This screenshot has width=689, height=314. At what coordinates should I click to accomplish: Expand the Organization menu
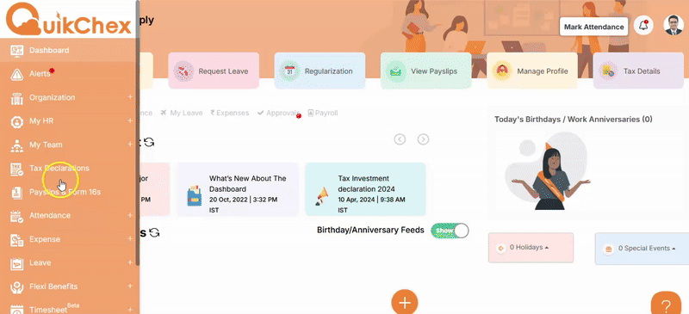click(x=130, y=97)
